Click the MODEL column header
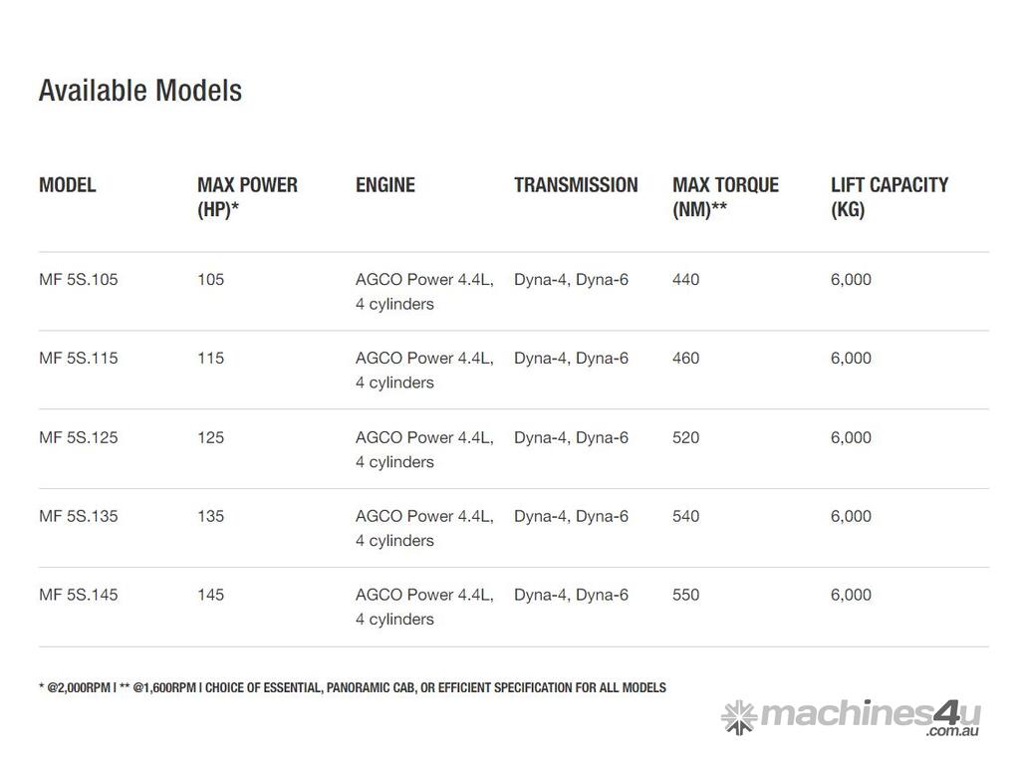Image resolution: width=1020 pixels, height=765 pixels. [x=68, y=185]
